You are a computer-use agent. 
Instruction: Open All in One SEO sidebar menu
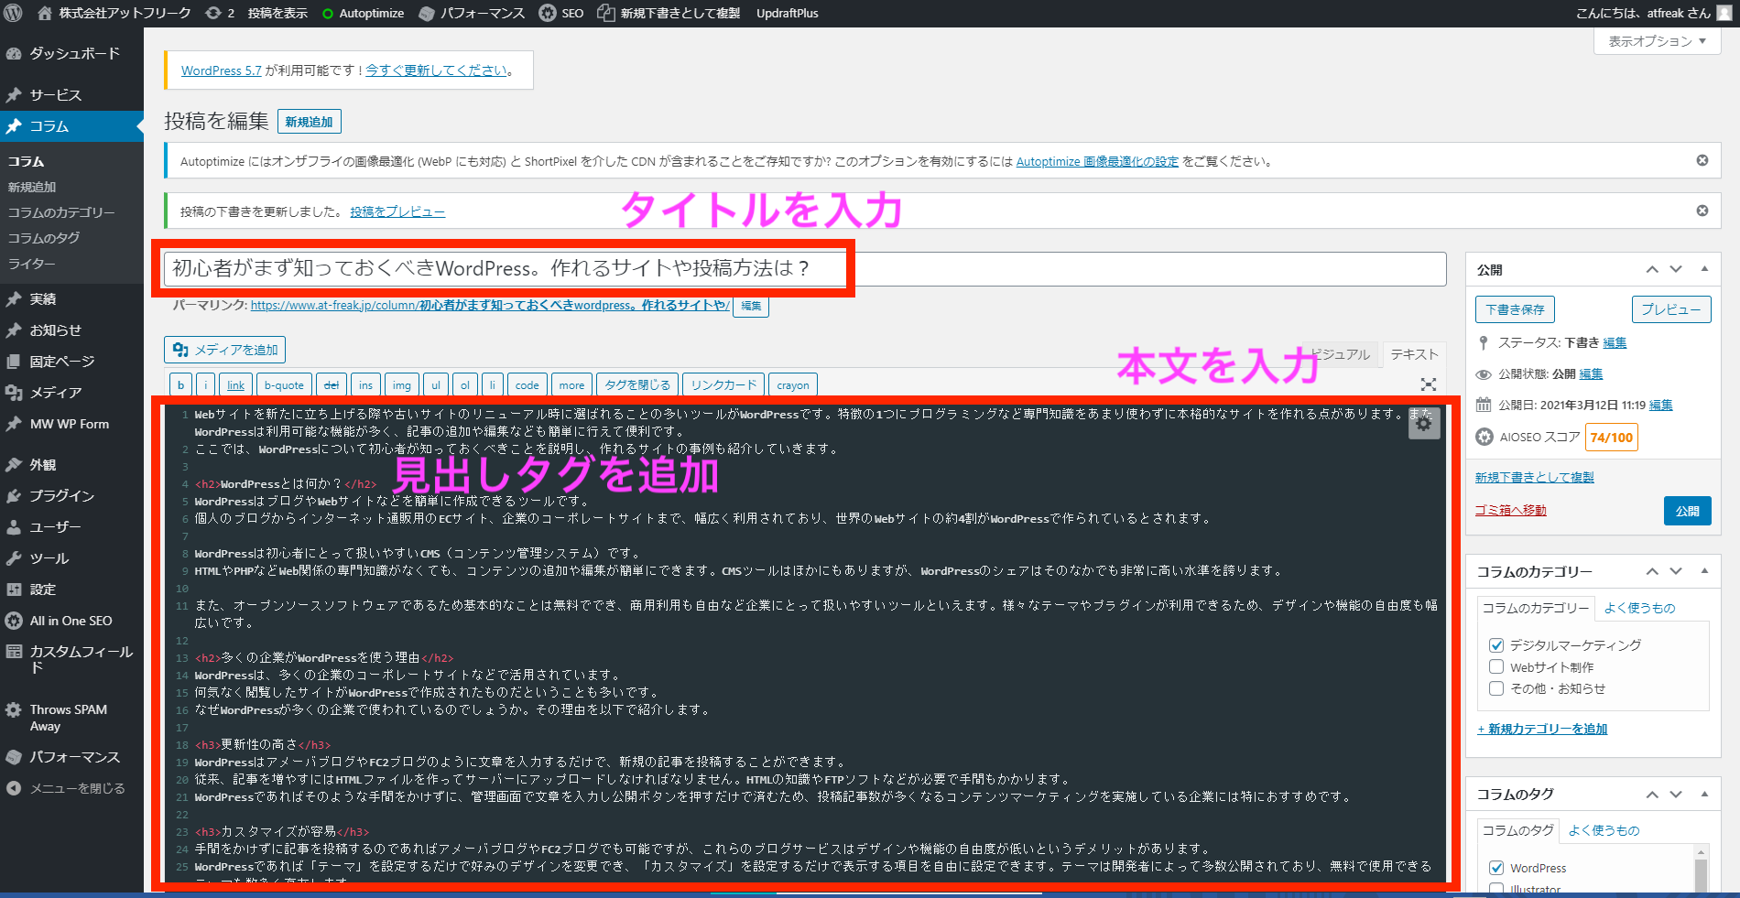pos(71,621)
